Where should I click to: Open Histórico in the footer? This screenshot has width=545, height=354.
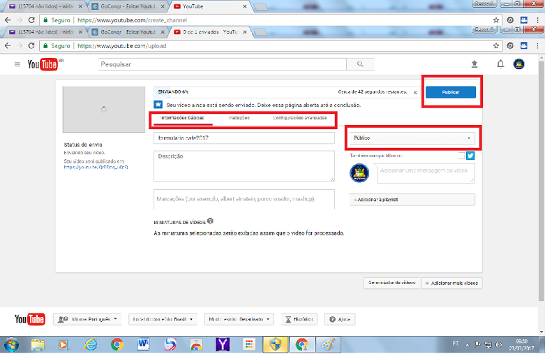(299, 319)
